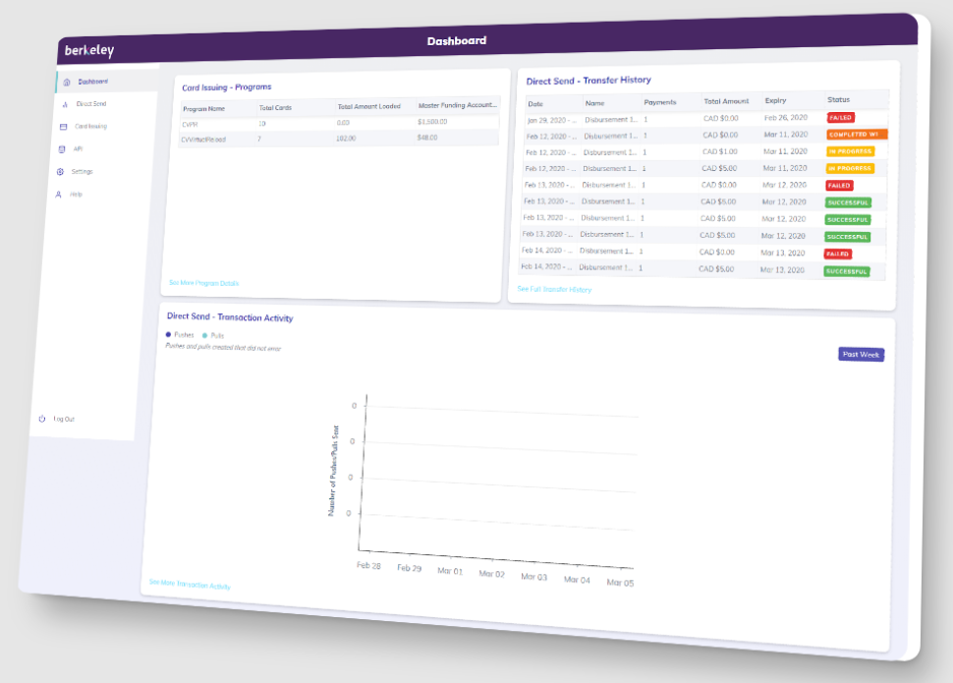Click the Feb 29 chart axis label
Screen dimensions: 953x683
(x=409, y=567)
